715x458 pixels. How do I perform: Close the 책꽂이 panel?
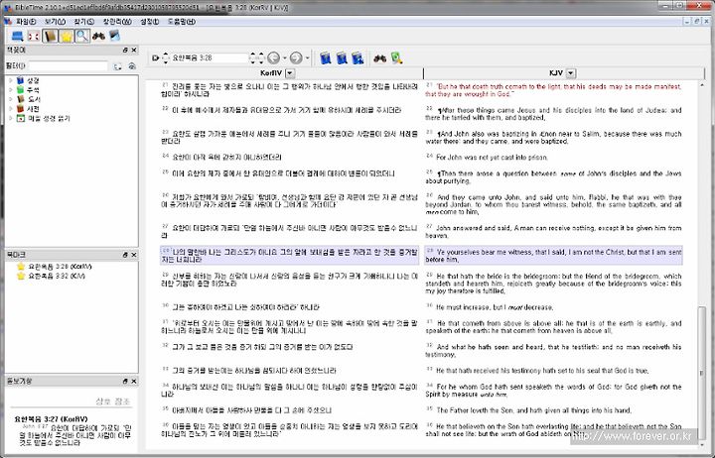click(x=134, y=51)
